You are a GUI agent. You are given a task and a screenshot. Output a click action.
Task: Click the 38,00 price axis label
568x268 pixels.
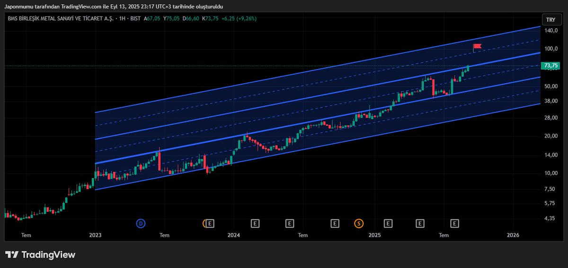(550, 101)
